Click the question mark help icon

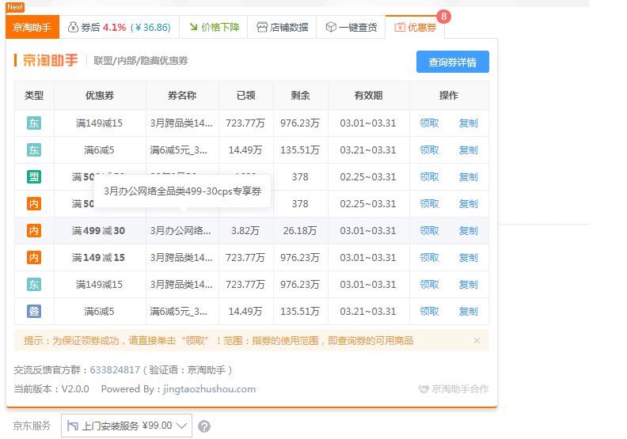[204, 426]
